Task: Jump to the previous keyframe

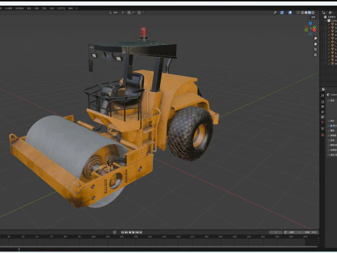Action: click(x=126, y=232)
